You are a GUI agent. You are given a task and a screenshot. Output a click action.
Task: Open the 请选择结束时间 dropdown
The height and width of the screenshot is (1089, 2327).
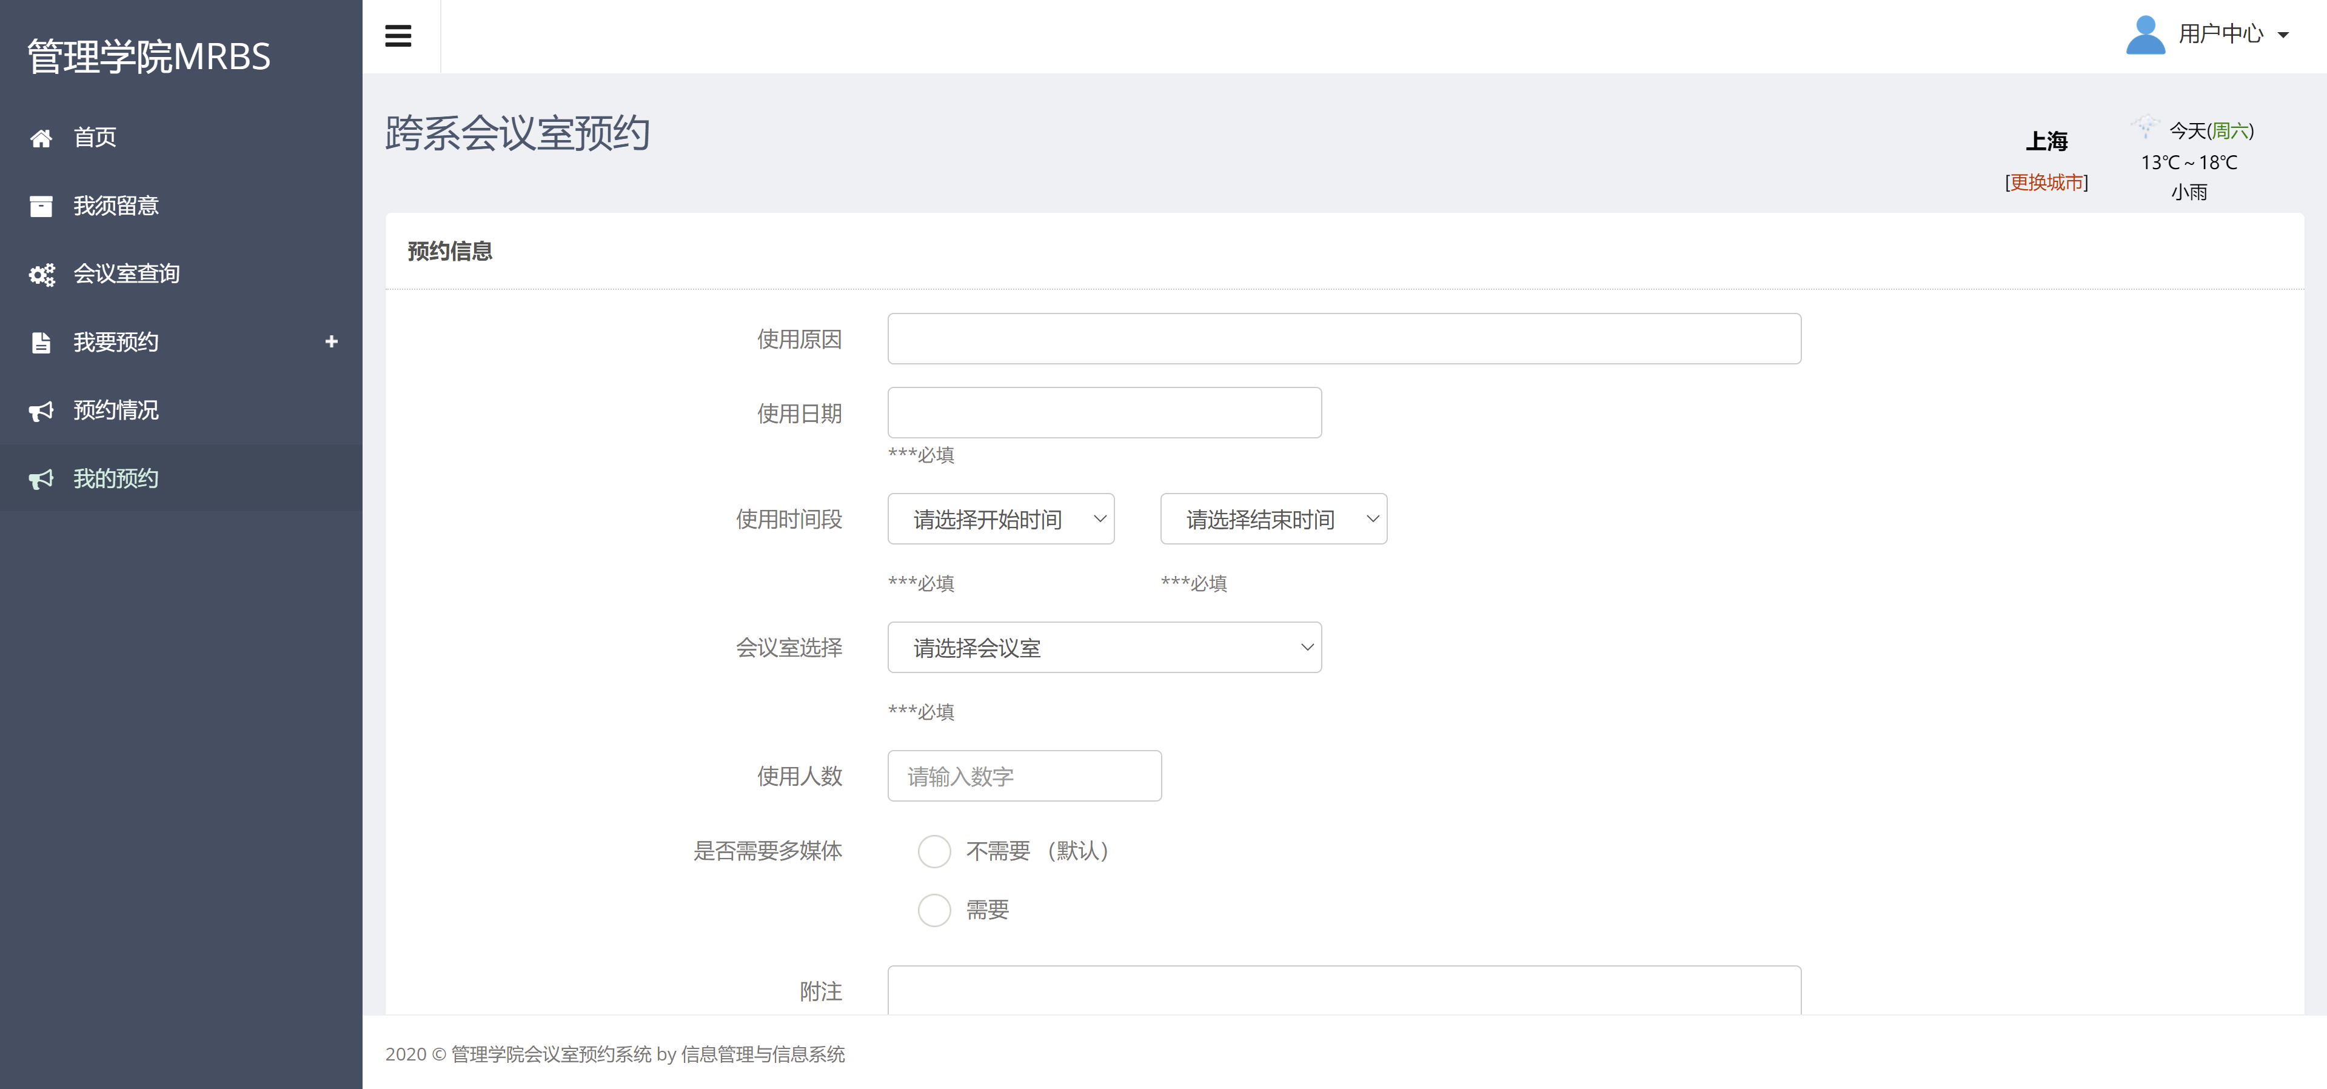pyautogui.click(x=1273, y=519)
